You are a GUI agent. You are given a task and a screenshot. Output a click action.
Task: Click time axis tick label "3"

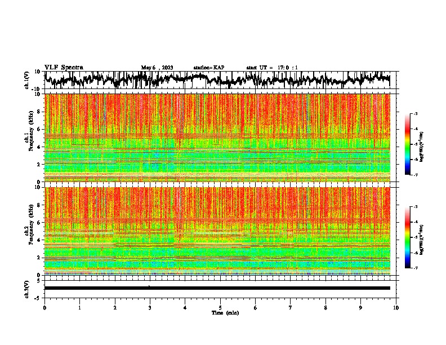pos(150,308)
